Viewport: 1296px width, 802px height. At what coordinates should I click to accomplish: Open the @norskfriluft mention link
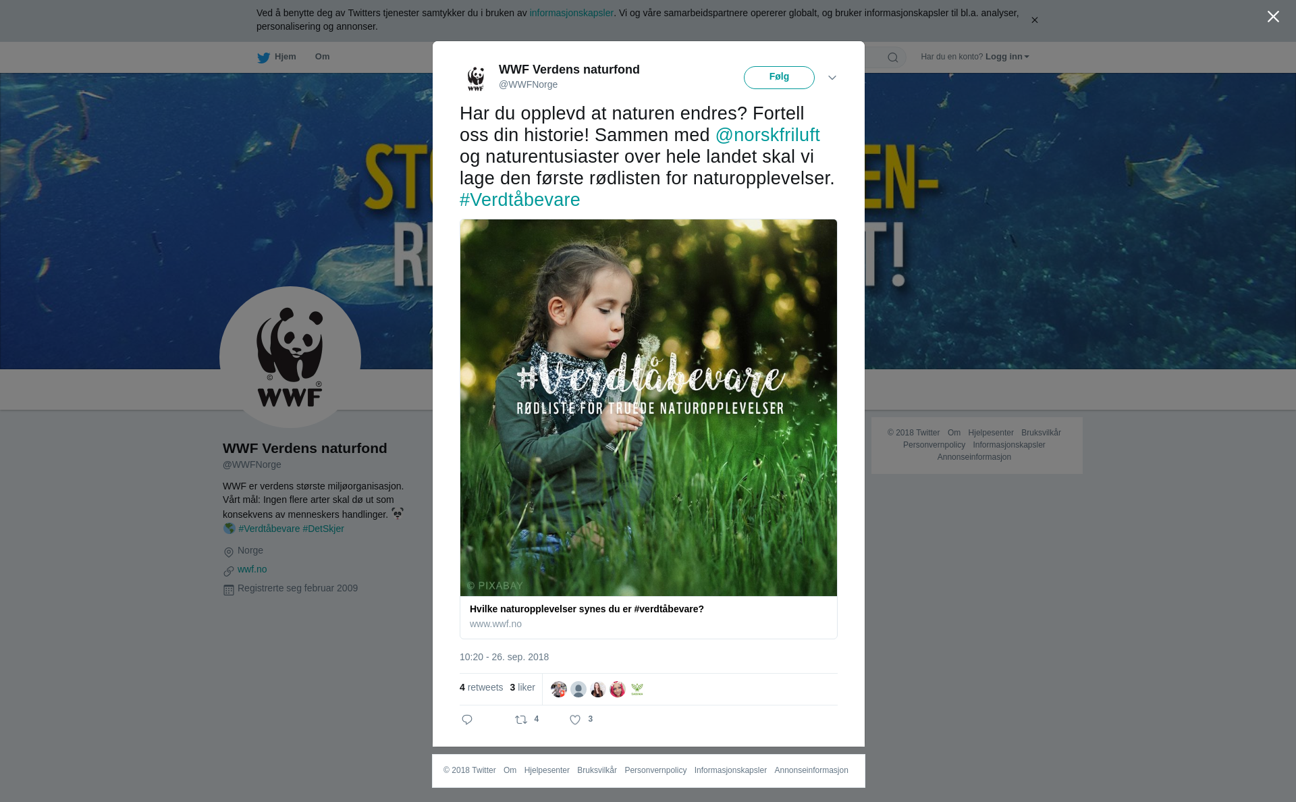(767, 135)
